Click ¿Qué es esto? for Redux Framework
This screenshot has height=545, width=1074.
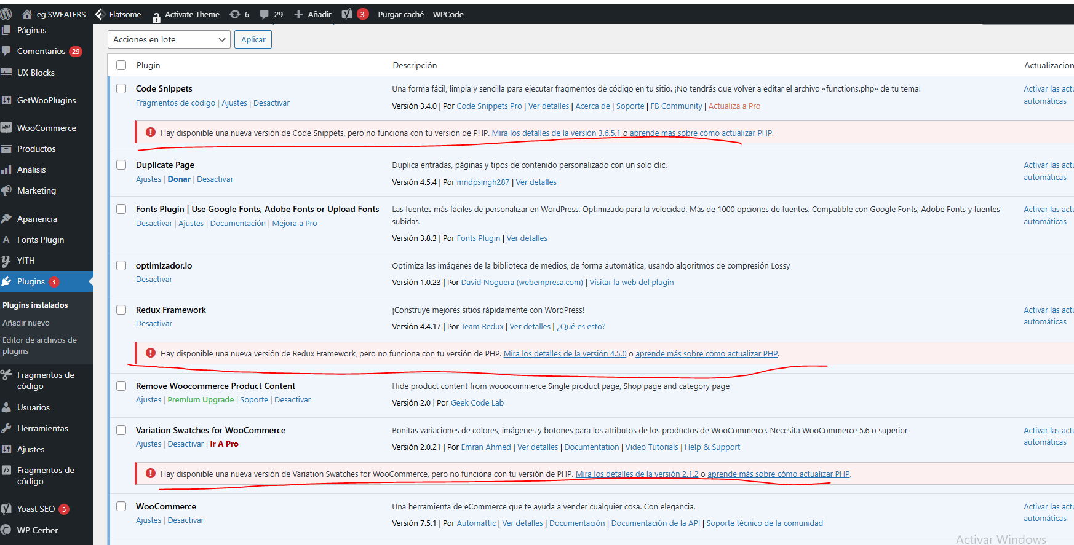point(581,327)
